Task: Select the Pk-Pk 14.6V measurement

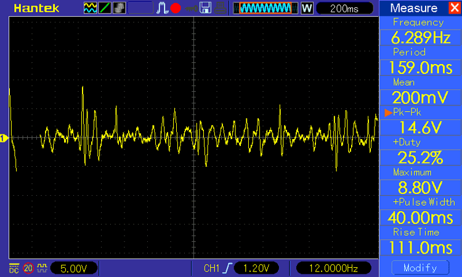Action: coord(421,128)
